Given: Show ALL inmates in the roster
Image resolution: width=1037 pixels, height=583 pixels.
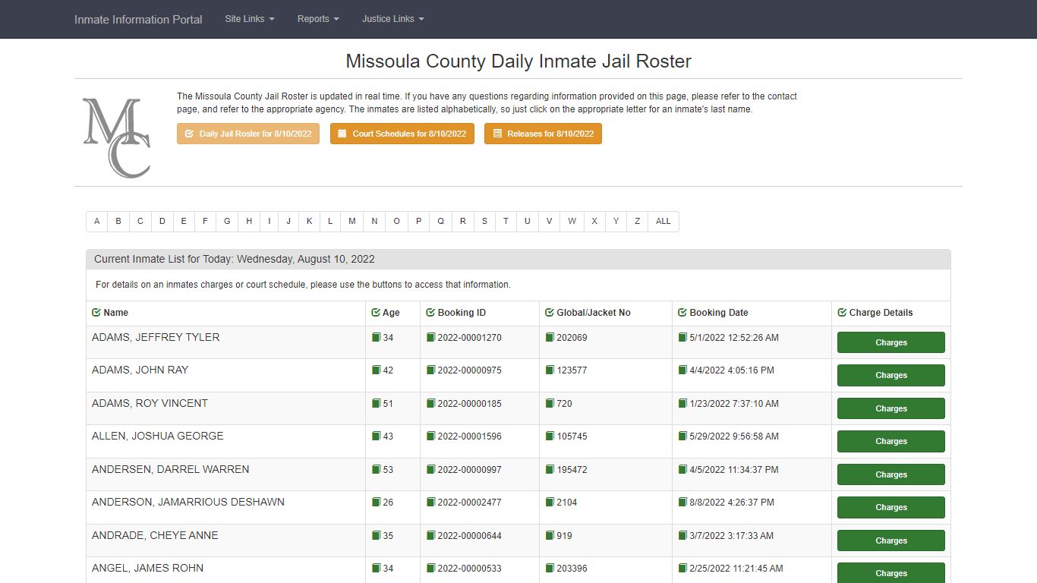Looking at the screenshot, I should point(663,222).
